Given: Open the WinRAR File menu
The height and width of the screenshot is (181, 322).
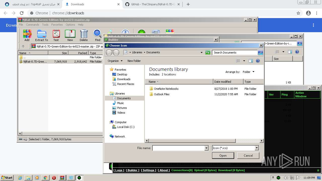Looking at the screenshot, I should click(x=21, y=25).
